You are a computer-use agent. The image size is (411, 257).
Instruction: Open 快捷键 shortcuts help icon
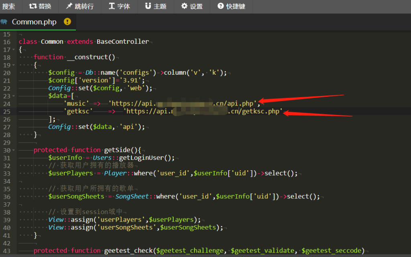pos(220,6)
